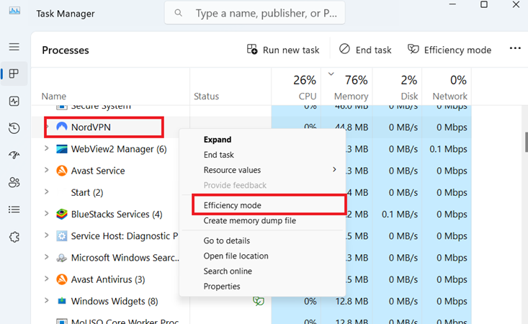Open the Details list sidebar tab
This screenshot has width=528, height=324.
click(x=14, y=210)
